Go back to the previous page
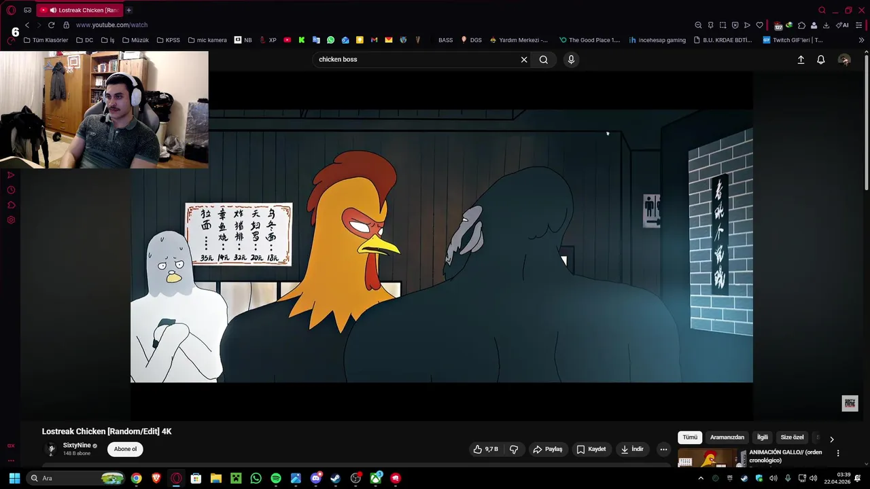This screenshot has height=489, width=870. [27, 25]
